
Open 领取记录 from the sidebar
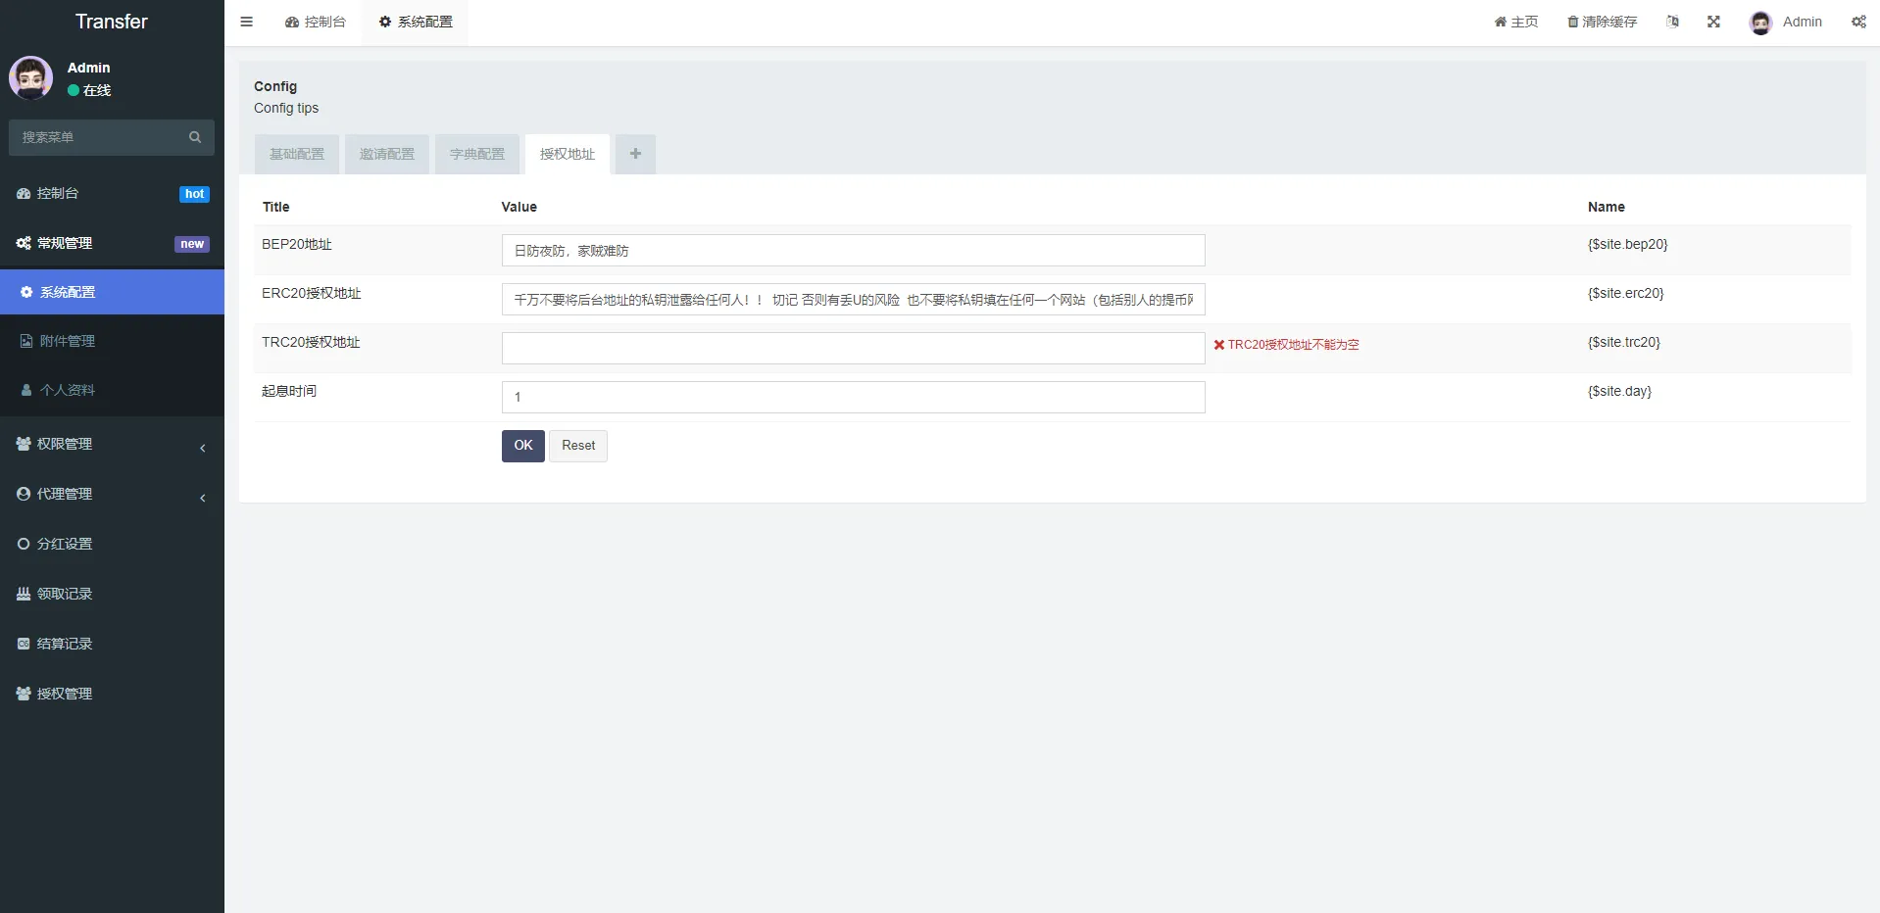64,593
